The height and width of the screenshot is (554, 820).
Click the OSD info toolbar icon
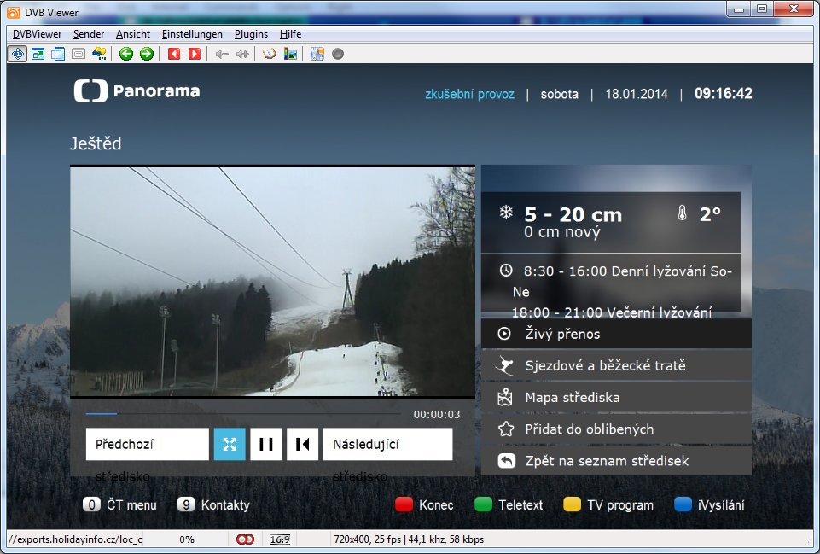[18, 54]
